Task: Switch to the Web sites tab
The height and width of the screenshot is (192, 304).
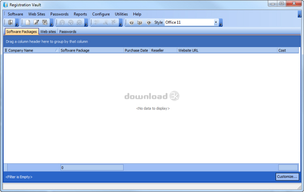Action: click(x=48, y=32)
